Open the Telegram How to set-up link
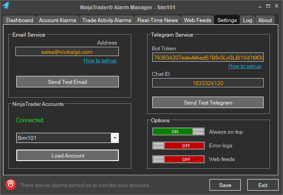Image resolution: width=283 pixels, height=195 pixels. click(x=245, y=66)
